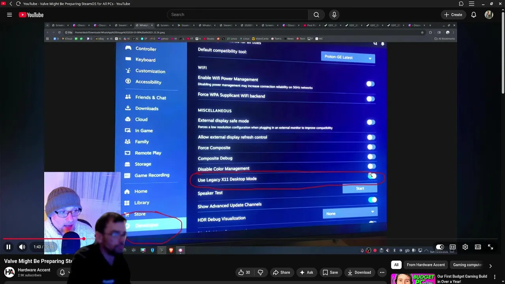Viewport: 505px width, 284px height.
Task: Open Our First Budget Gaming Build title
Action: (462, 279)
